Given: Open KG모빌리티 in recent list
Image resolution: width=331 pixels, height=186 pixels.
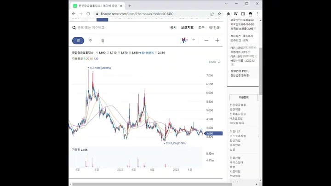Looking at the screenshot, I should pos(237,123).
